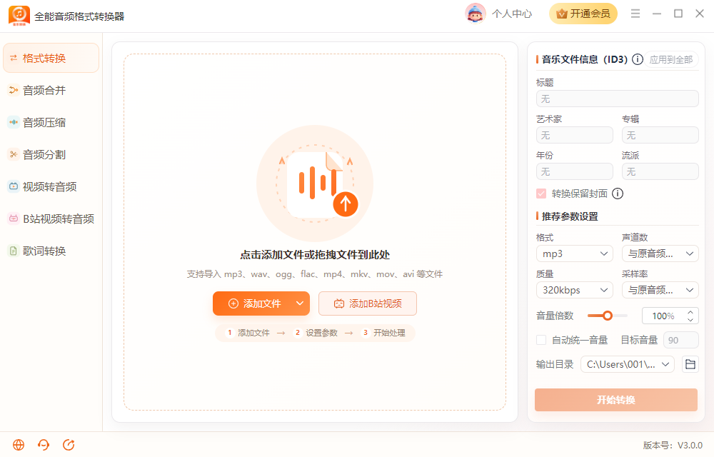Go to 音频分割 section
The image size is (714, 457).
click(x=51, y=154)
